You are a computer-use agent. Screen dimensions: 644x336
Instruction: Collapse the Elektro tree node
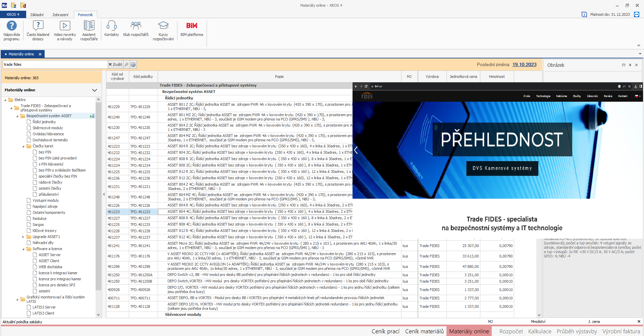click(x=5, y=100)
